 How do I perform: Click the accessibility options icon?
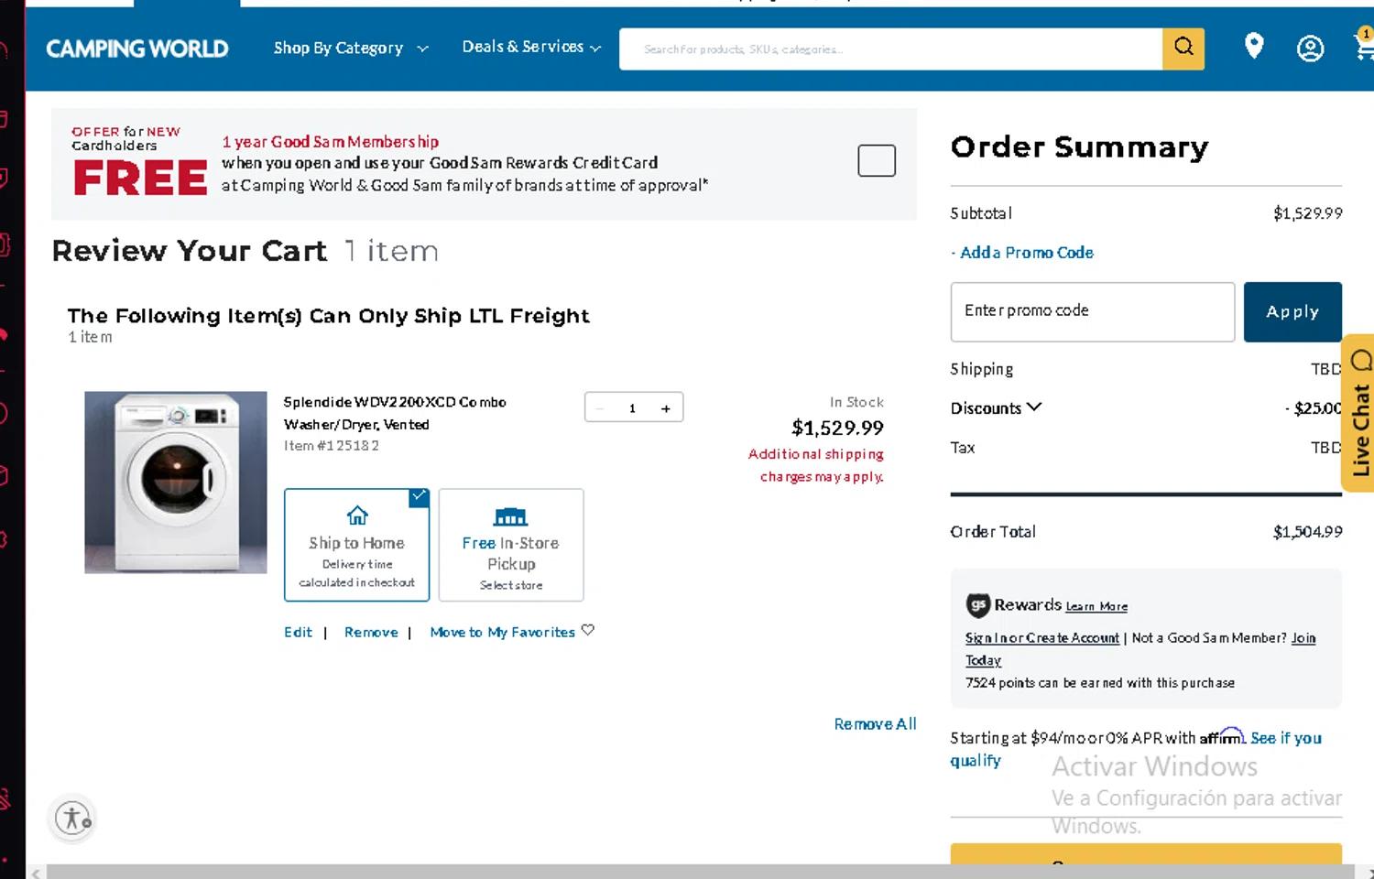click(x=73, y=818)
